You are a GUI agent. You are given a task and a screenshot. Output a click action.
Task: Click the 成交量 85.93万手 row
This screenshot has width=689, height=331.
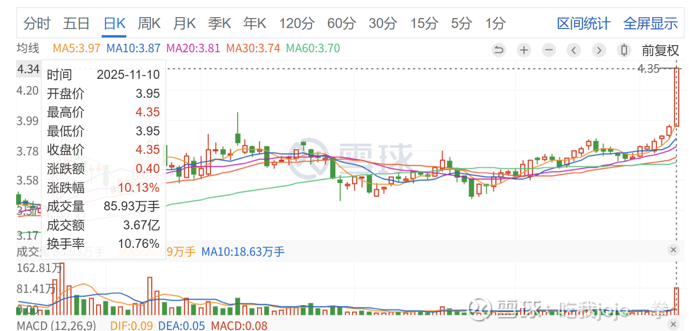tap(103, 206)
